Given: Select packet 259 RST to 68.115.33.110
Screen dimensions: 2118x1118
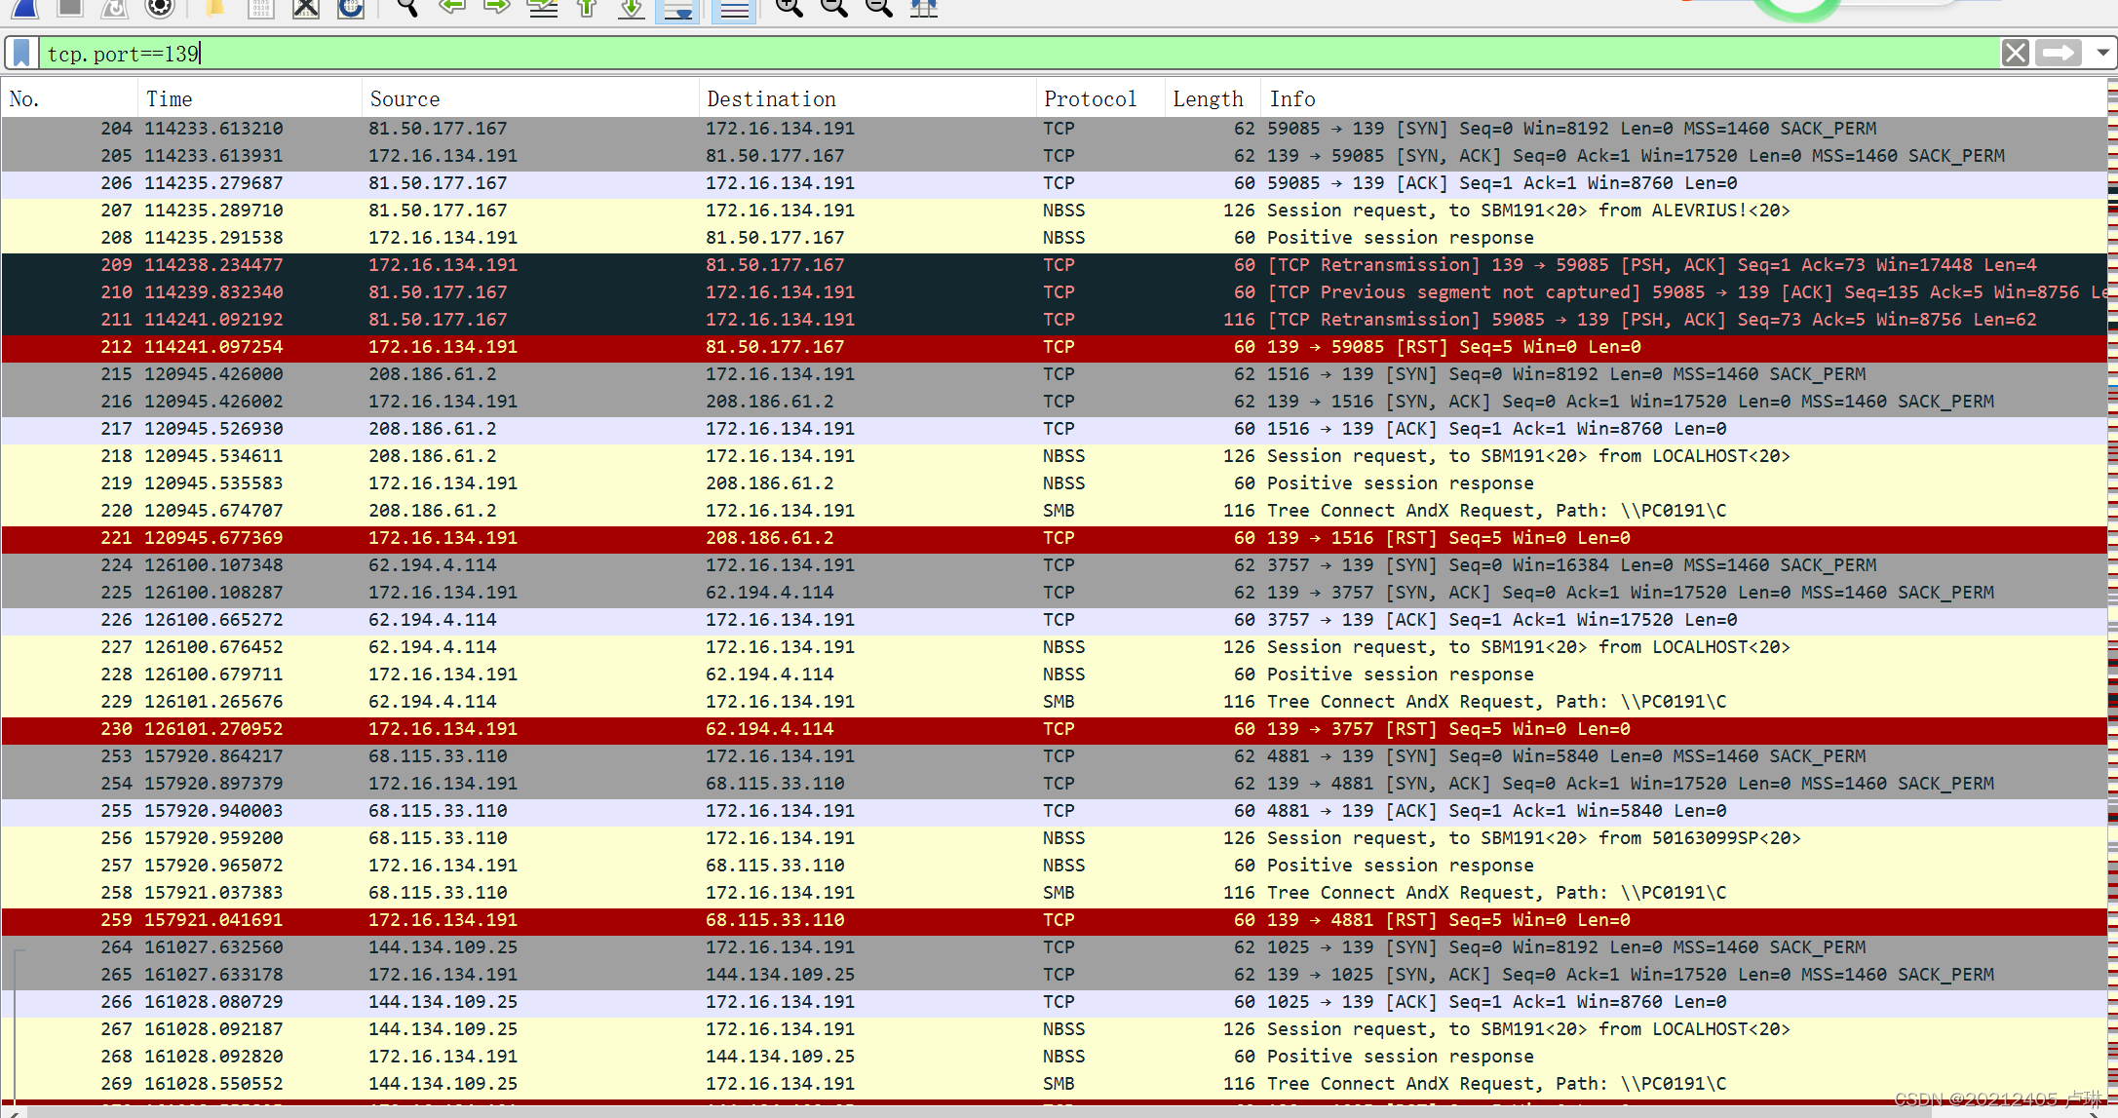Looking at the screenshot, I should click(1054, 920).
